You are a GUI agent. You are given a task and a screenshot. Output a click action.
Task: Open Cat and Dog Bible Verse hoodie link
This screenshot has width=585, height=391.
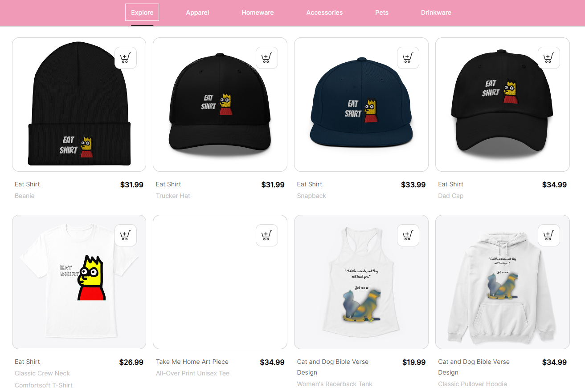(x=474, y=367)
